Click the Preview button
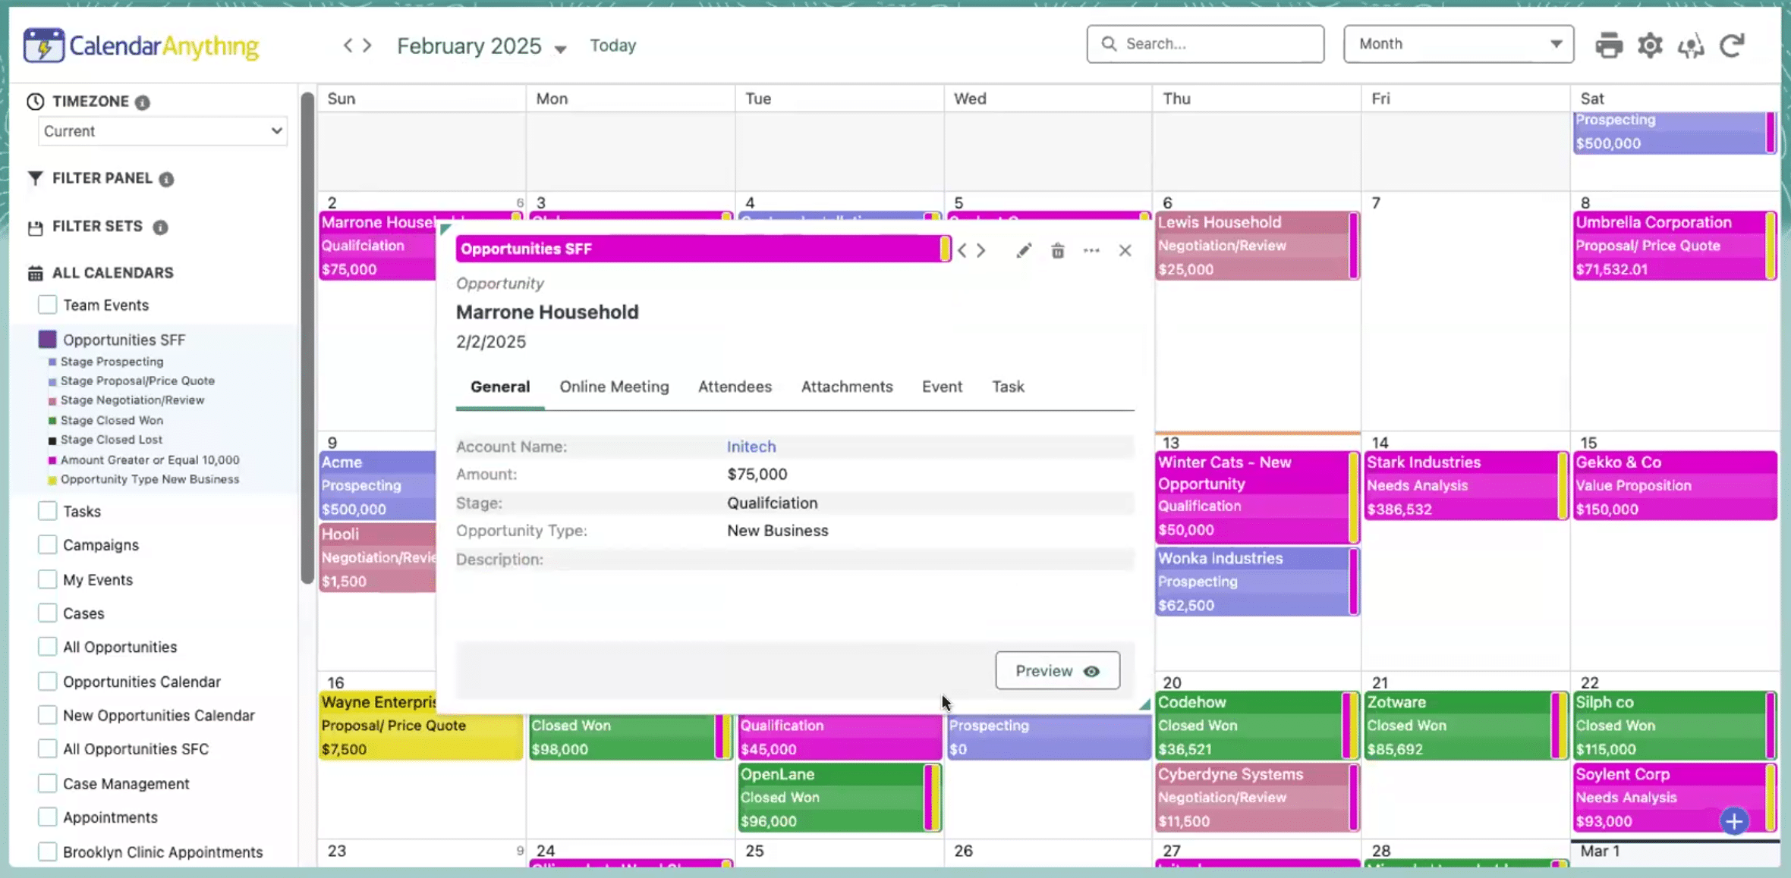The height and width of the screenshot is (878, 1791). click(x=1057, y=671)
